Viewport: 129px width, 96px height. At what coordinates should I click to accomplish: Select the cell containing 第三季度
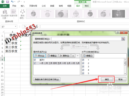click(x=12, y=47)
